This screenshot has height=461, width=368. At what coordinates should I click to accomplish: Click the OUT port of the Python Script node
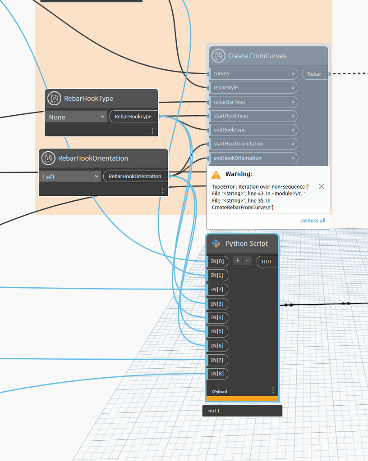[267, 261]
